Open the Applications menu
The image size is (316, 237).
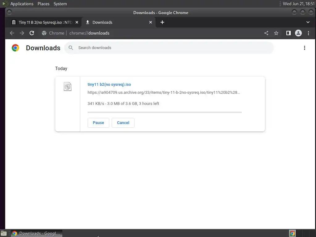pyautogui.click(x=22, y=4)
